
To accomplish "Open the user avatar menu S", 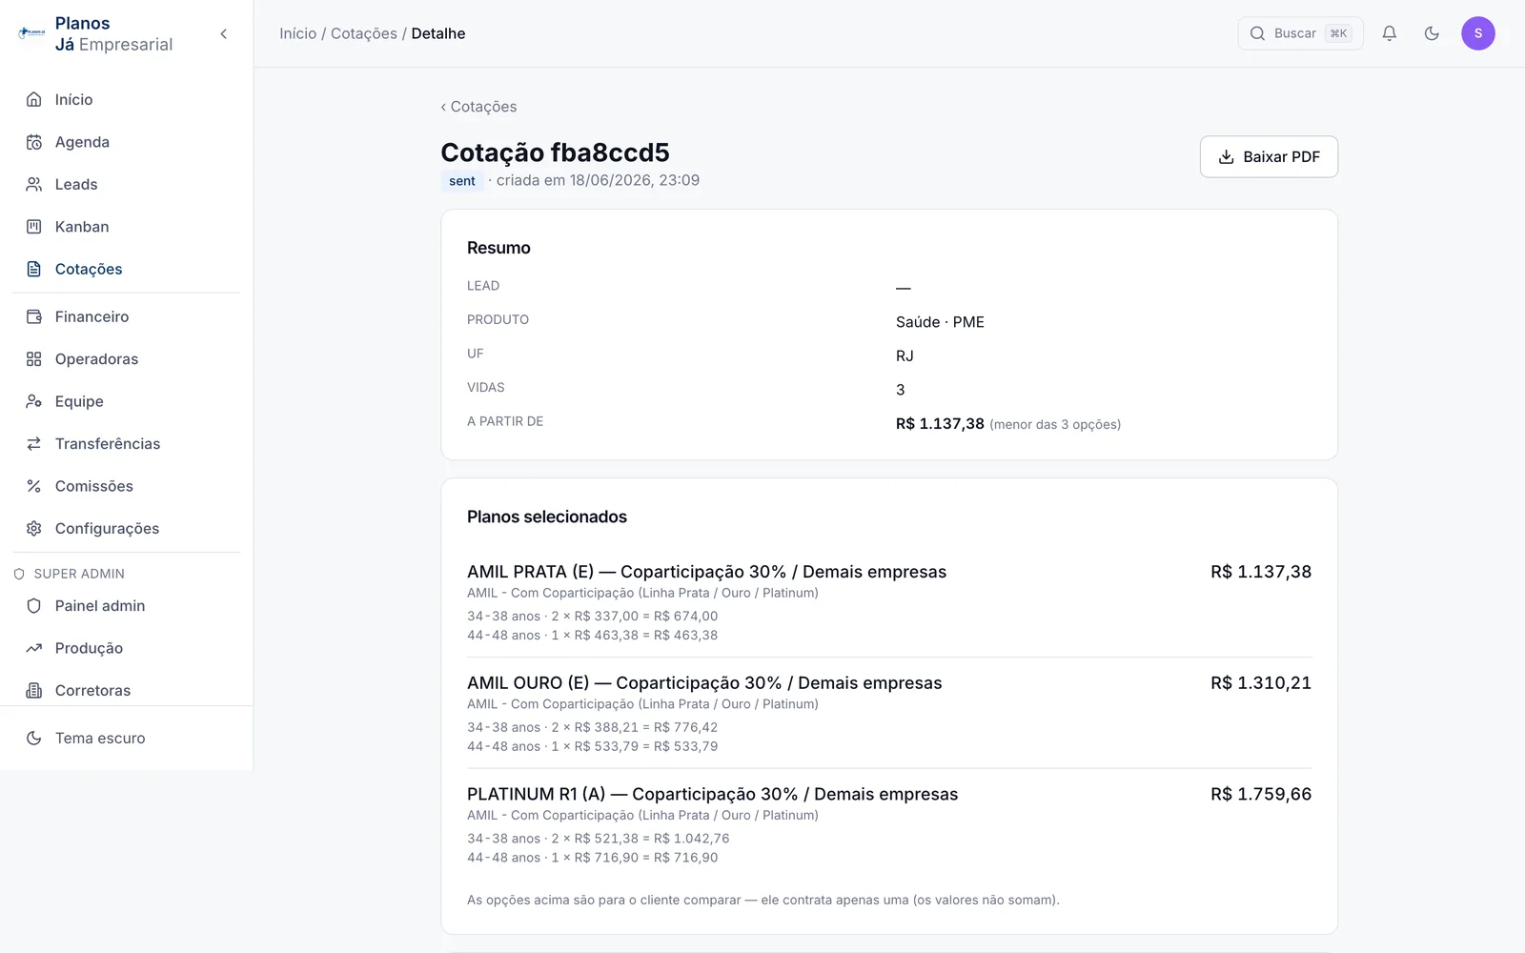I will click(x=1478, y=33).
